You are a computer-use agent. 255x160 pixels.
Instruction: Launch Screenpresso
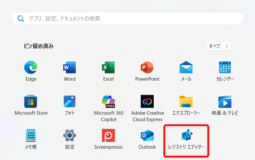[x=108, y=135]
